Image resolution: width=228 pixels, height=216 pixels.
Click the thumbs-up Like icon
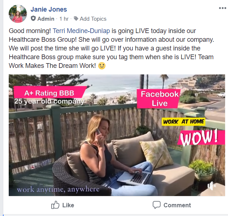[55, 205]
